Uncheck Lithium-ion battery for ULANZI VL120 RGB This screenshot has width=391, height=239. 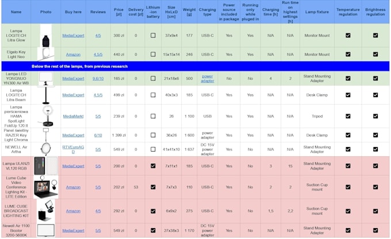153,166
